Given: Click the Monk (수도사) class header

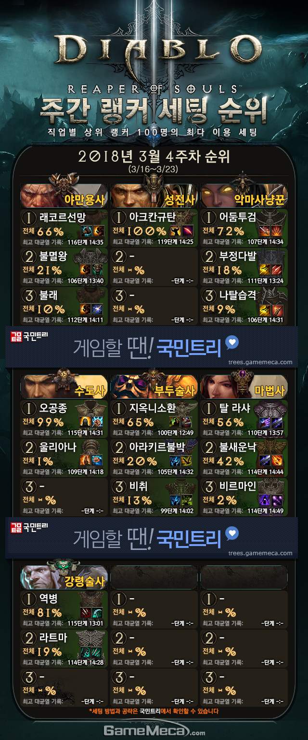Looking at the screenshot, I should (64, 386).
